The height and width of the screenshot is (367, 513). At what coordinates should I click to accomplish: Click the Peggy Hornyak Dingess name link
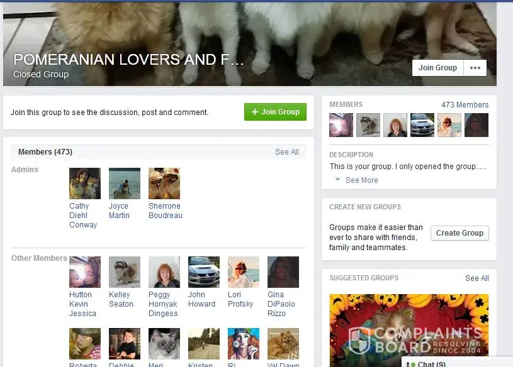163,304
